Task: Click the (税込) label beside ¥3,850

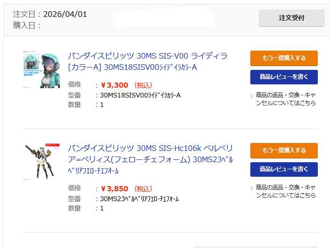Action: click(x=143, y=189)
